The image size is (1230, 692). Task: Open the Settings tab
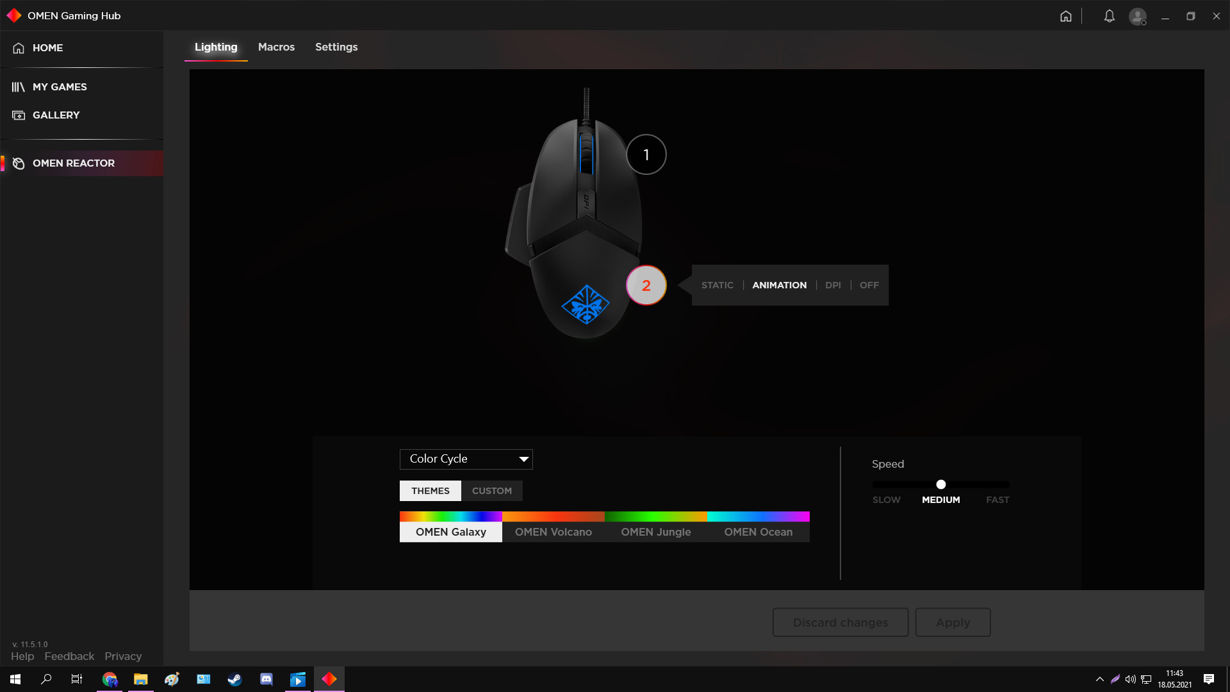tap(336, 47)
